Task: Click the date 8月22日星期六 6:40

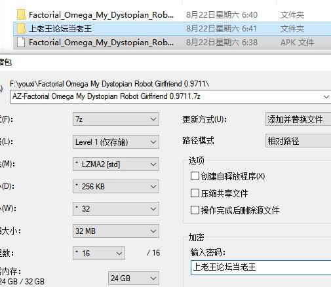Action: [x=222, y=15]
